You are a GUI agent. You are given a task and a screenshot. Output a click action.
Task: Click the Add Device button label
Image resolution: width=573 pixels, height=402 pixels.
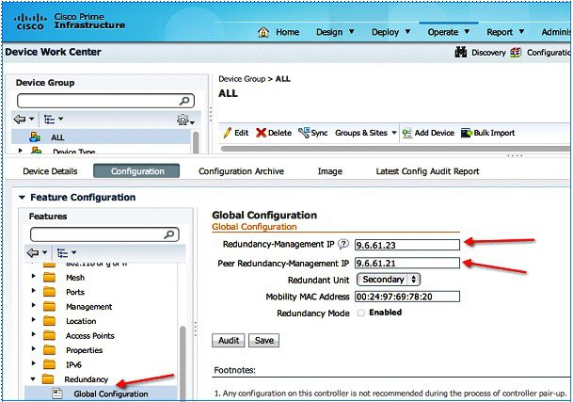point(434,133)
